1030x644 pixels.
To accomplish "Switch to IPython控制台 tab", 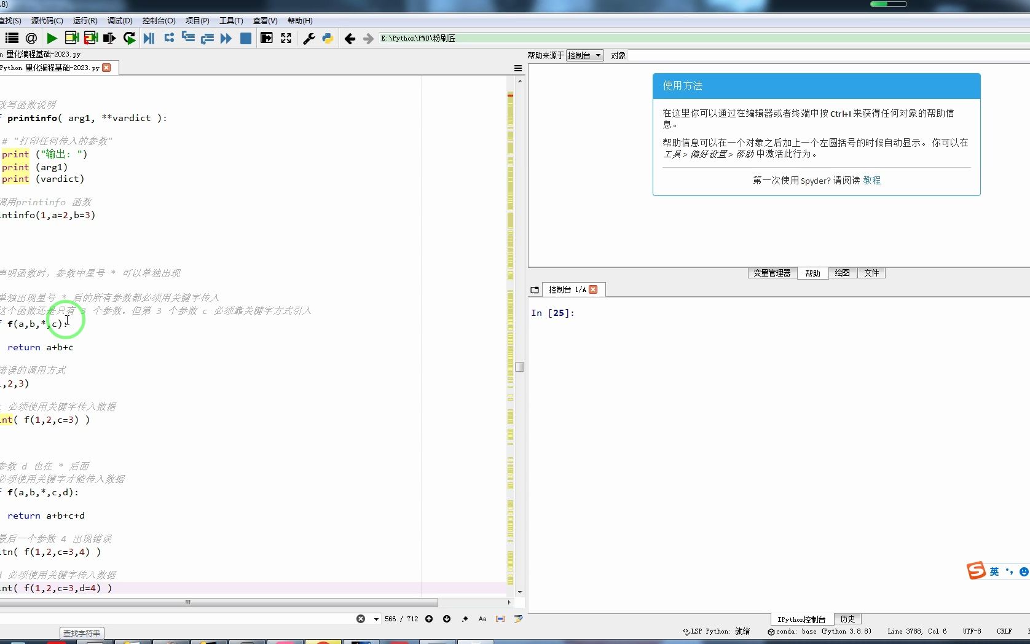I will click(801, 619).
